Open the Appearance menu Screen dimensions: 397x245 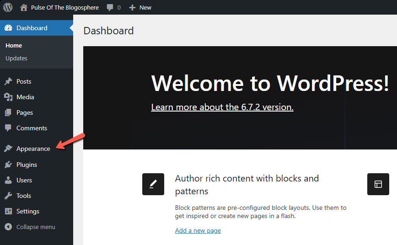pos(33,149)
